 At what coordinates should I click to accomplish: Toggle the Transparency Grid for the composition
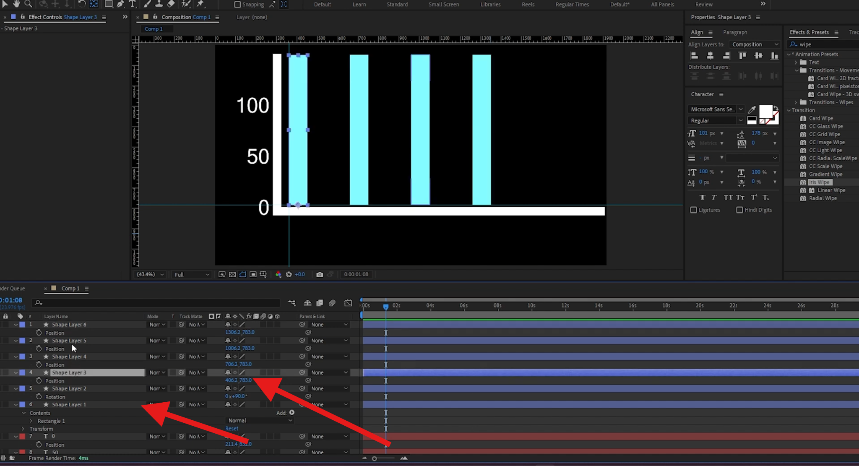click(232, 274)
